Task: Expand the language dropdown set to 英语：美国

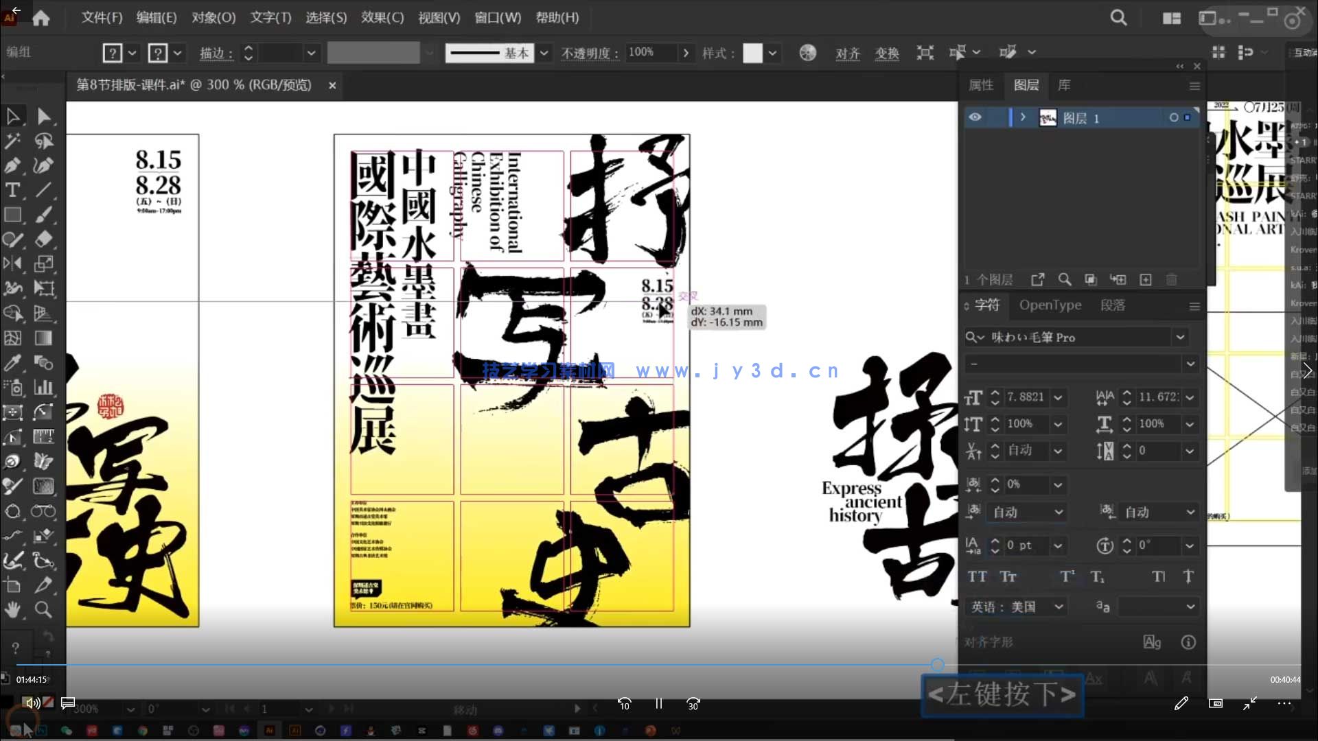Action: click(1059, 607)
